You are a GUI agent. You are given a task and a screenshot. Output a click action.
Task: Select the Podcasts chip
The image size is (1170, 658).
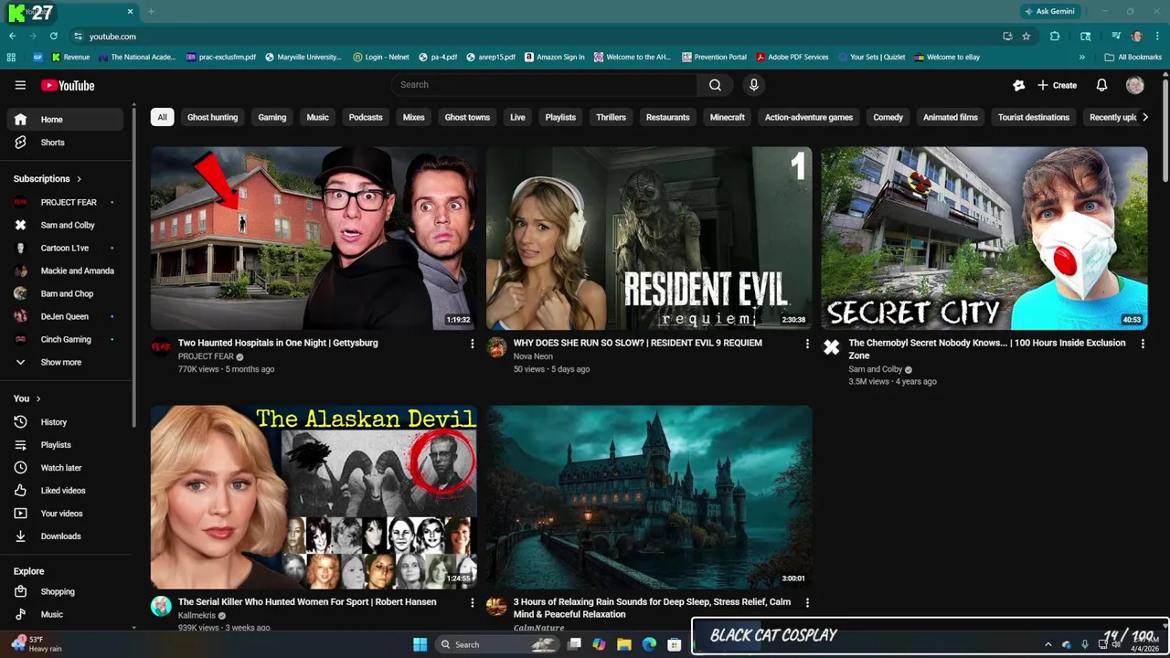click(x=366, y=117)
